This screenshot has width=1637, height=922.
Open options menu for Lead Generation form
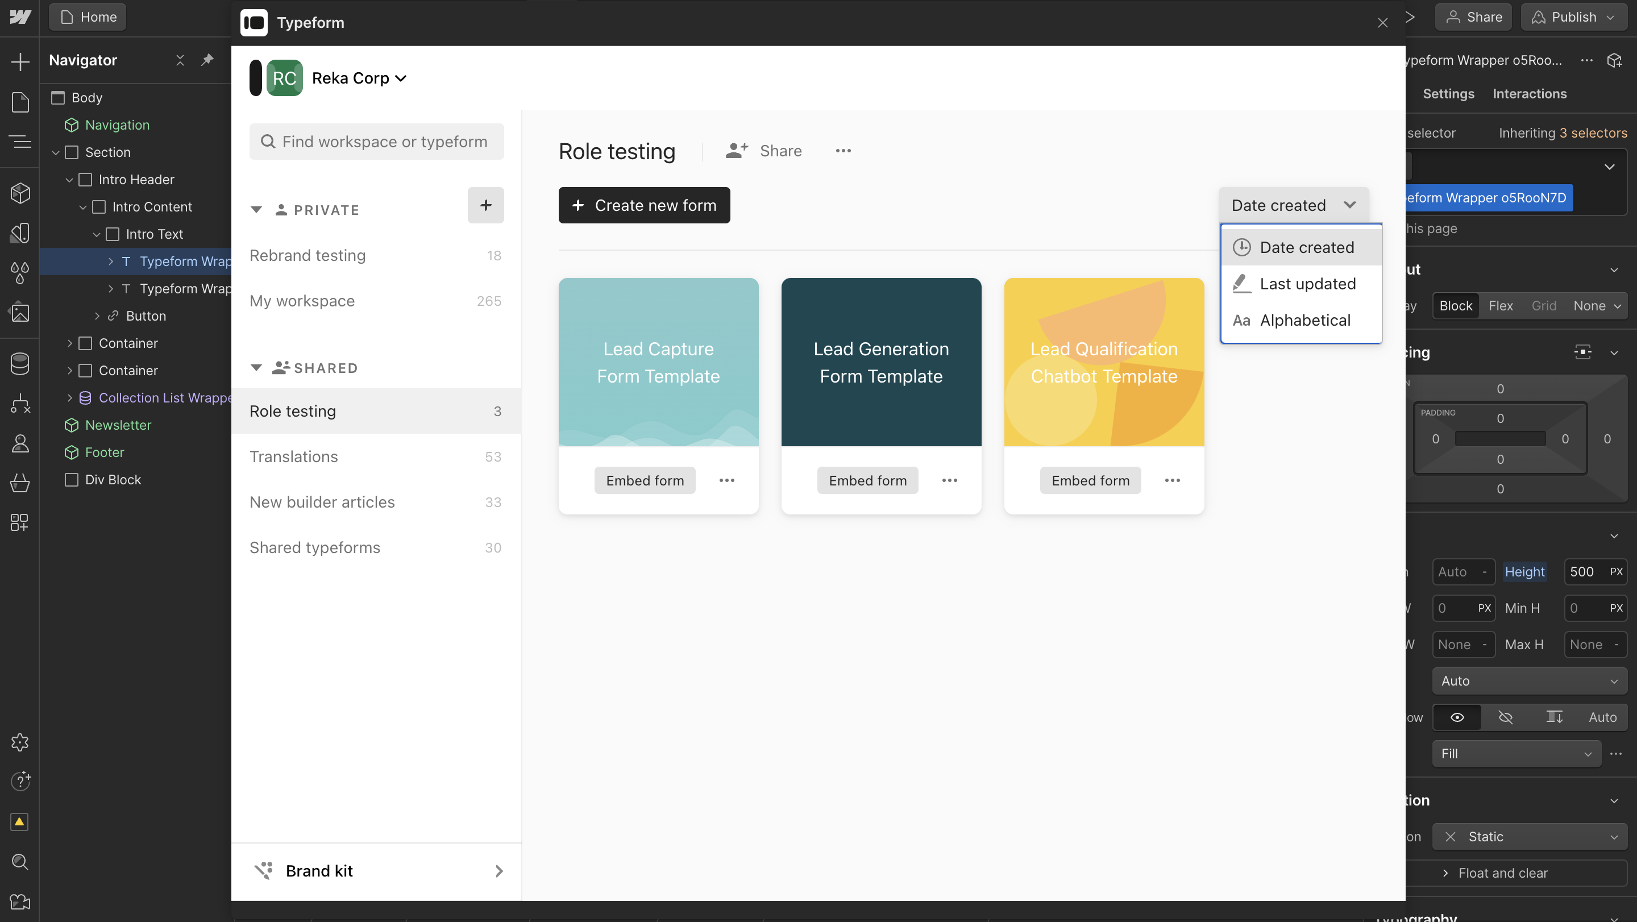(x=949, y=480)
